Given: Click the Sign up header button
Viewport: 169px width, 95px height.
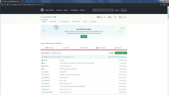Looking at the screenshot, I should [x=124, y=10].
